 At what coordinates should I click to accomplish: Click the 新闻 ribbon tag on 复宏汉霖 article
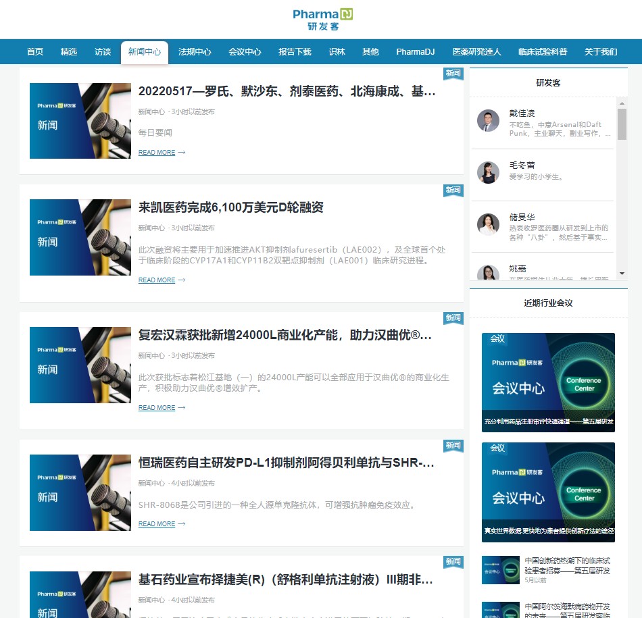[x=453, y=318]
